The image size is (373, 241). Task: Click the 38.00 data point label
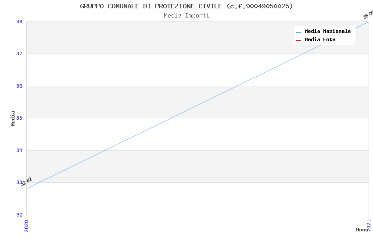coord(368,14)
